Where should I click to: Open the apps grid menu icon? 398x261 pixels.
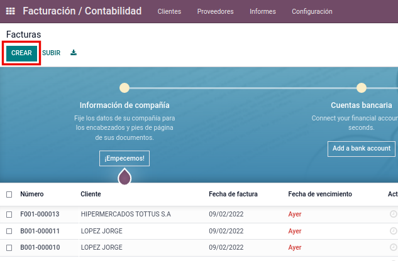click(10, 11)
